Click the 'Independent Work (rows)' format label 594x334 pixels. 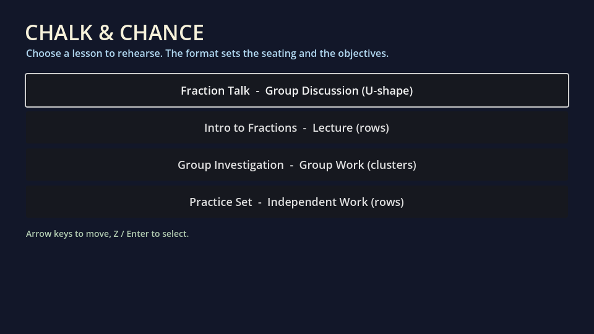[335, 202]
